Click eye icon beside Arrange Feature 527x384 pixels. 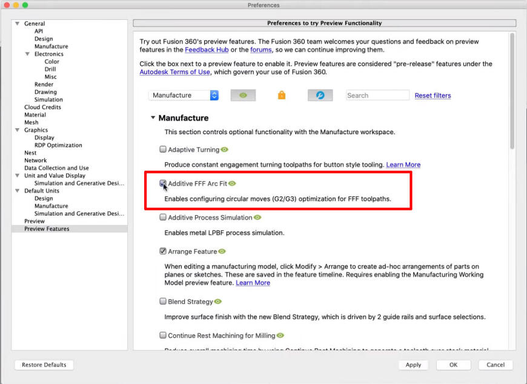(x=222, y=252)
